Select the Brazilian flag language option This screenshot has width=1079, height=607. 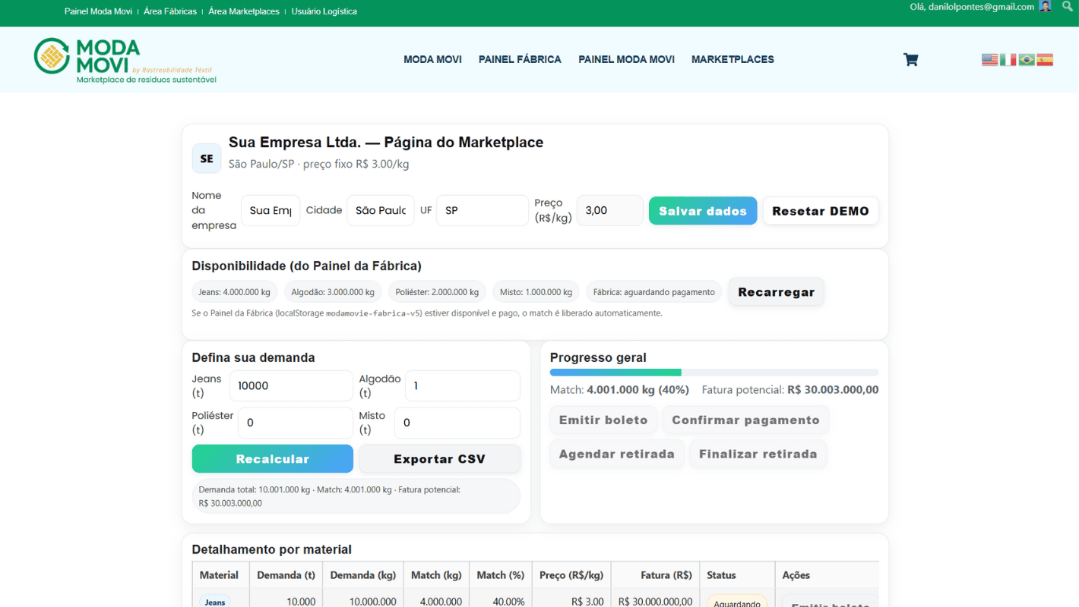1027,58
